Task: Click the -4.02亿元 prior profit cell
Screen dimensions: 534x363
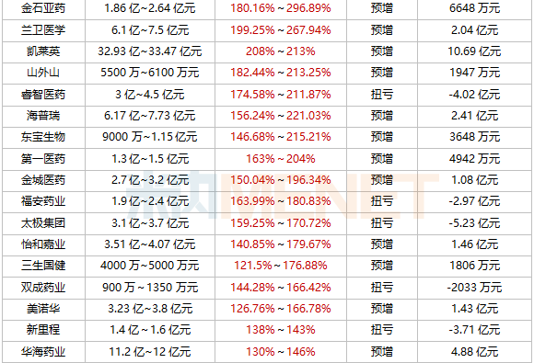Action: pos(474,95)
